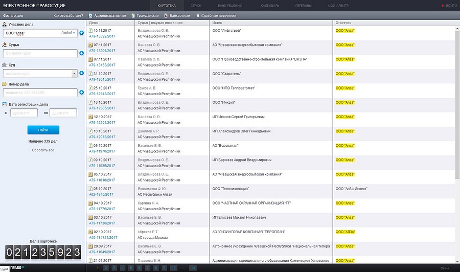Open case А79-13206/2017
Viewport: 460px width, 272px height.
102,51
